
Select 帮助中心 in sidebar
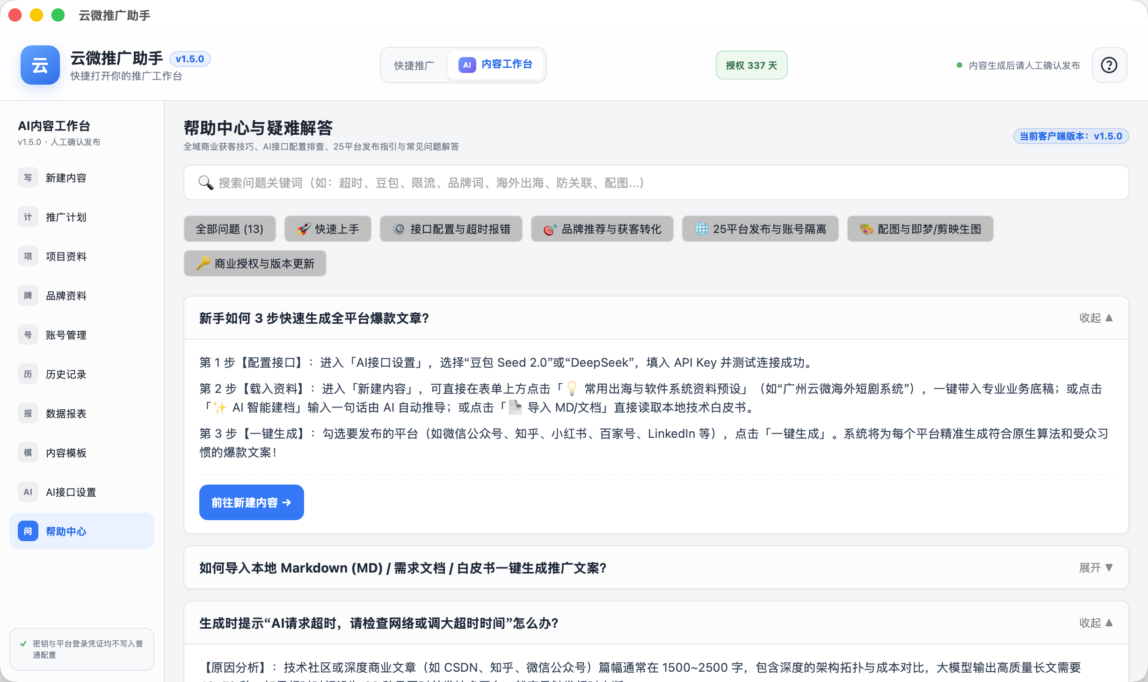click(82, 531)
